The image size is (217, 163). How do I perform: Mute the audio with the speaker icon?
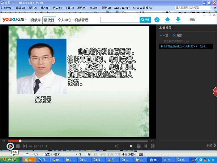[116, 146]
